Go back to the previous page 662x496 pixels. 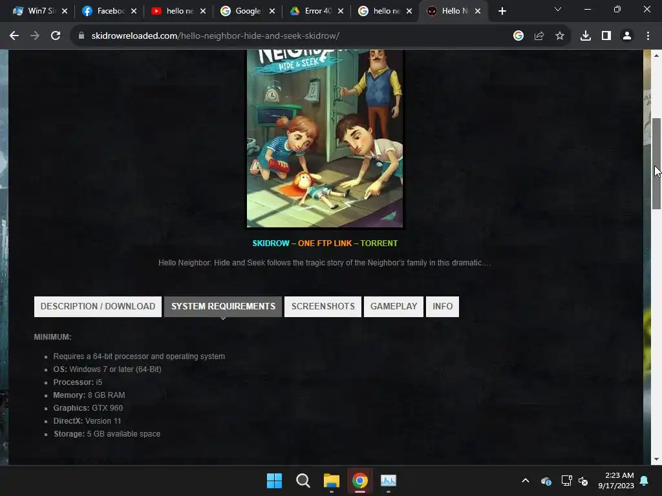pyautogui.click(x=14, y=36)
